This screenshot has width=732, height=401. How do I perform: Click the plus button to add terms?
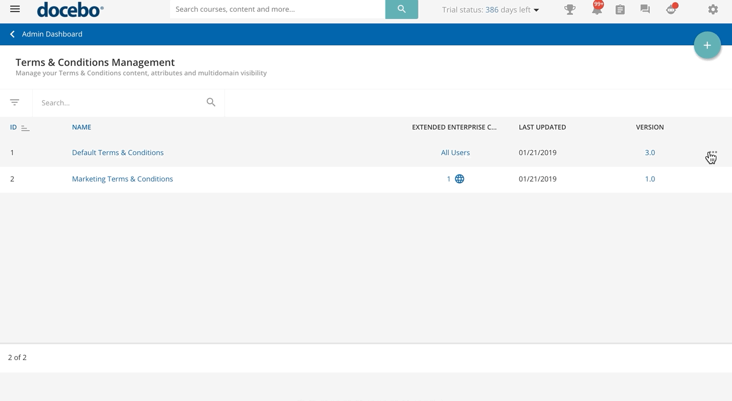(707, 46)
